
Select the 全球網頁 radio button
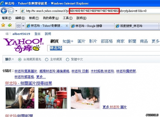47,59
